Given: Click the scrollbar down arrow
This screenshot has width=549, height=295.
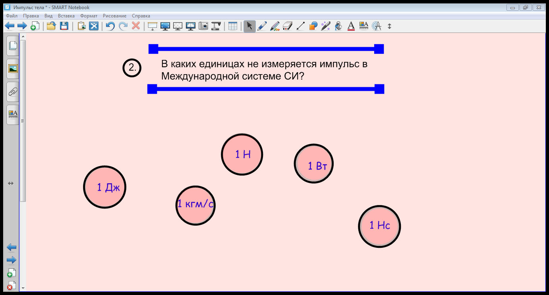Looking at the screenshot, I should pos(23,288).
